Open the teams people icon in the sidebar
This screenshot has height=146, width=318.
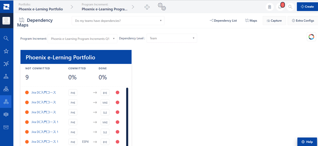click(6, 115)
